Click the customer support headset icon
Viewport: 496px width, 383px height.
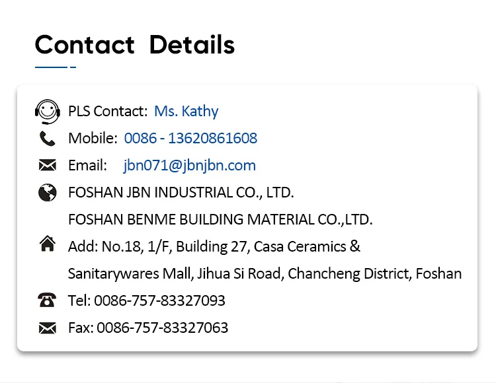[47, 111]
